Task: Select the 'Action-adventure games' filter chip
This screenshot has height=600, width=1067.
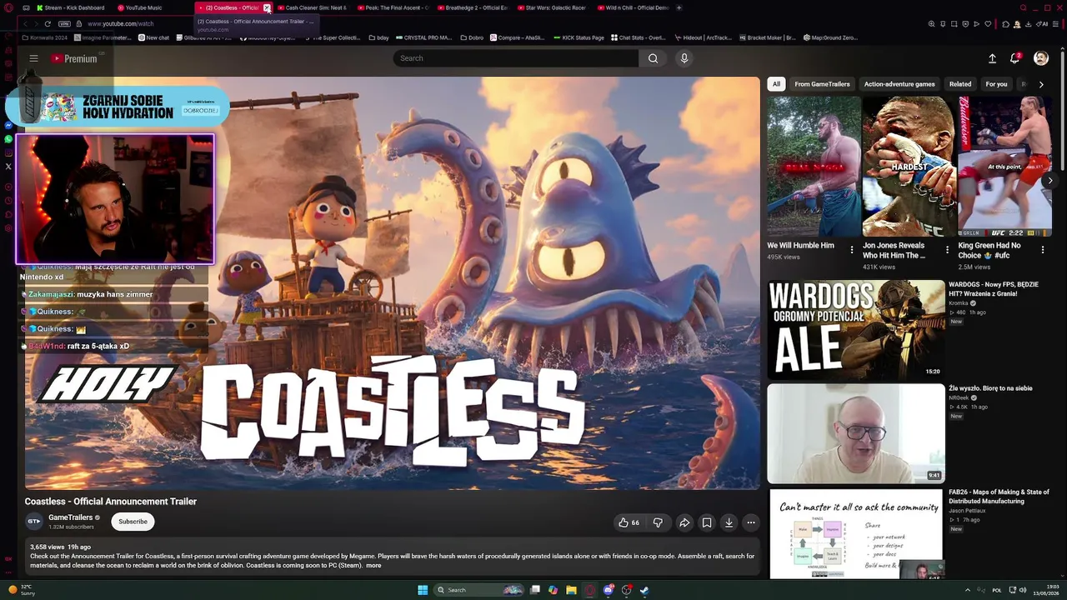Action: coord(899,84)
